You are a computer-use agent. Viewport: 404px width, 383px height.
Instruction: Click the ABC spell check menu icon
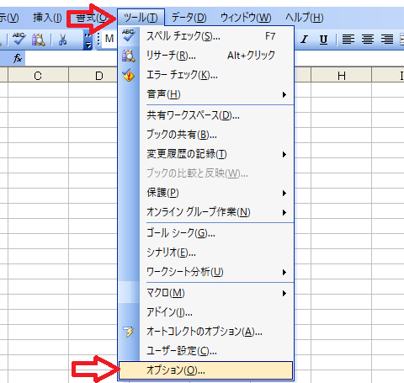coord(129,35)
